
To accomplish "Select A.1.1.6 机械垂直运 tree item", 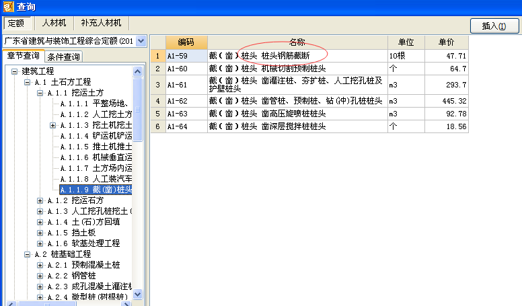I will (x=96, y=157).
